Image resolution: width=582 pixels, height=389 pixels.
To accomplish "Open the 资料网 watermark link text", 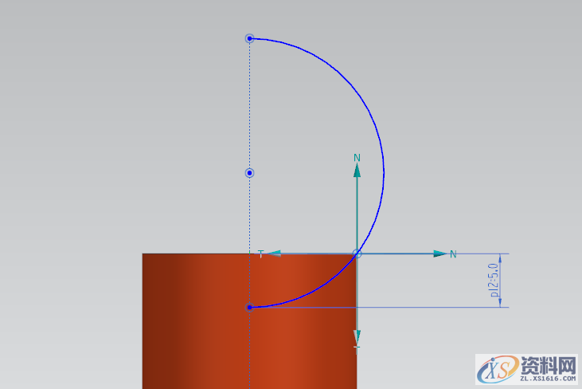I will pos(548,366).
